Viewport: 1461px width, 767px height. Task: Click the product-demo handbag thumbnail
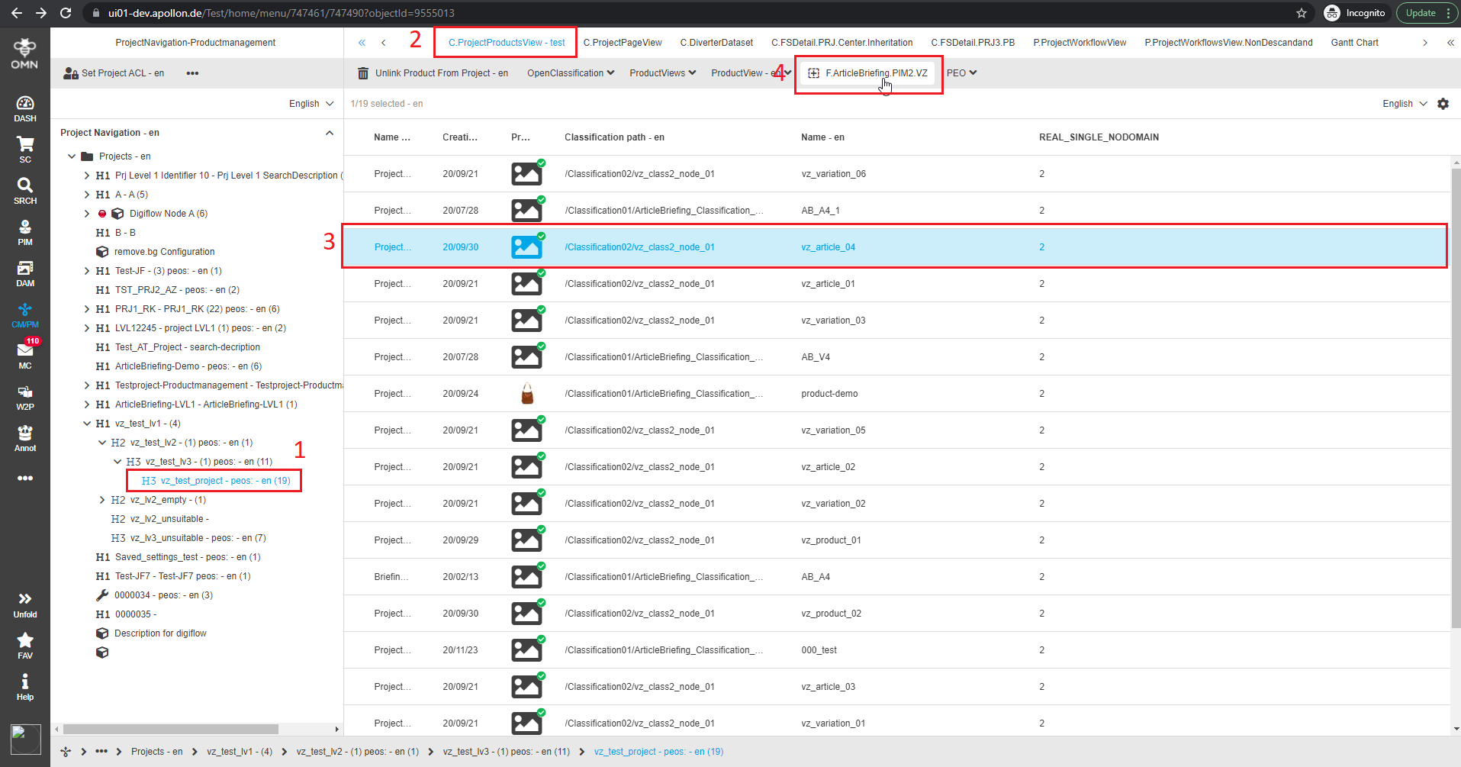(526, 394)
